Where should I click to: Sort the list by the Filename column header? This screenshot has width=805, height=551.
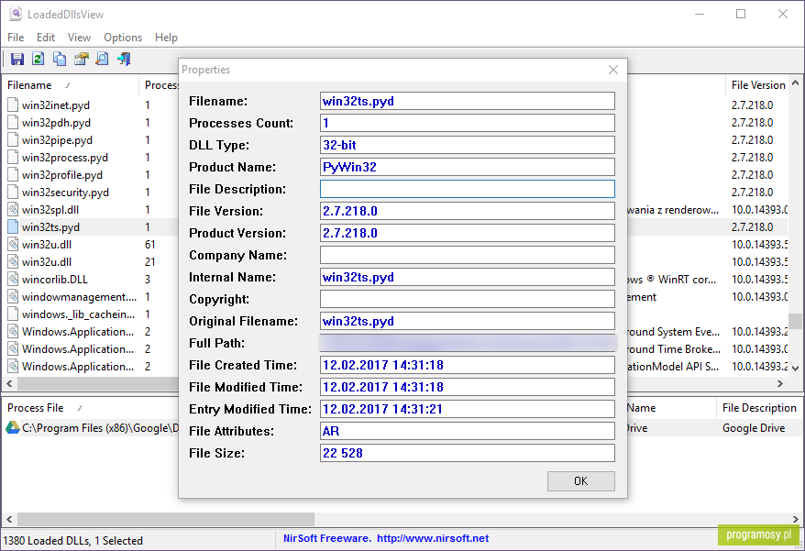tap(71, 85)
